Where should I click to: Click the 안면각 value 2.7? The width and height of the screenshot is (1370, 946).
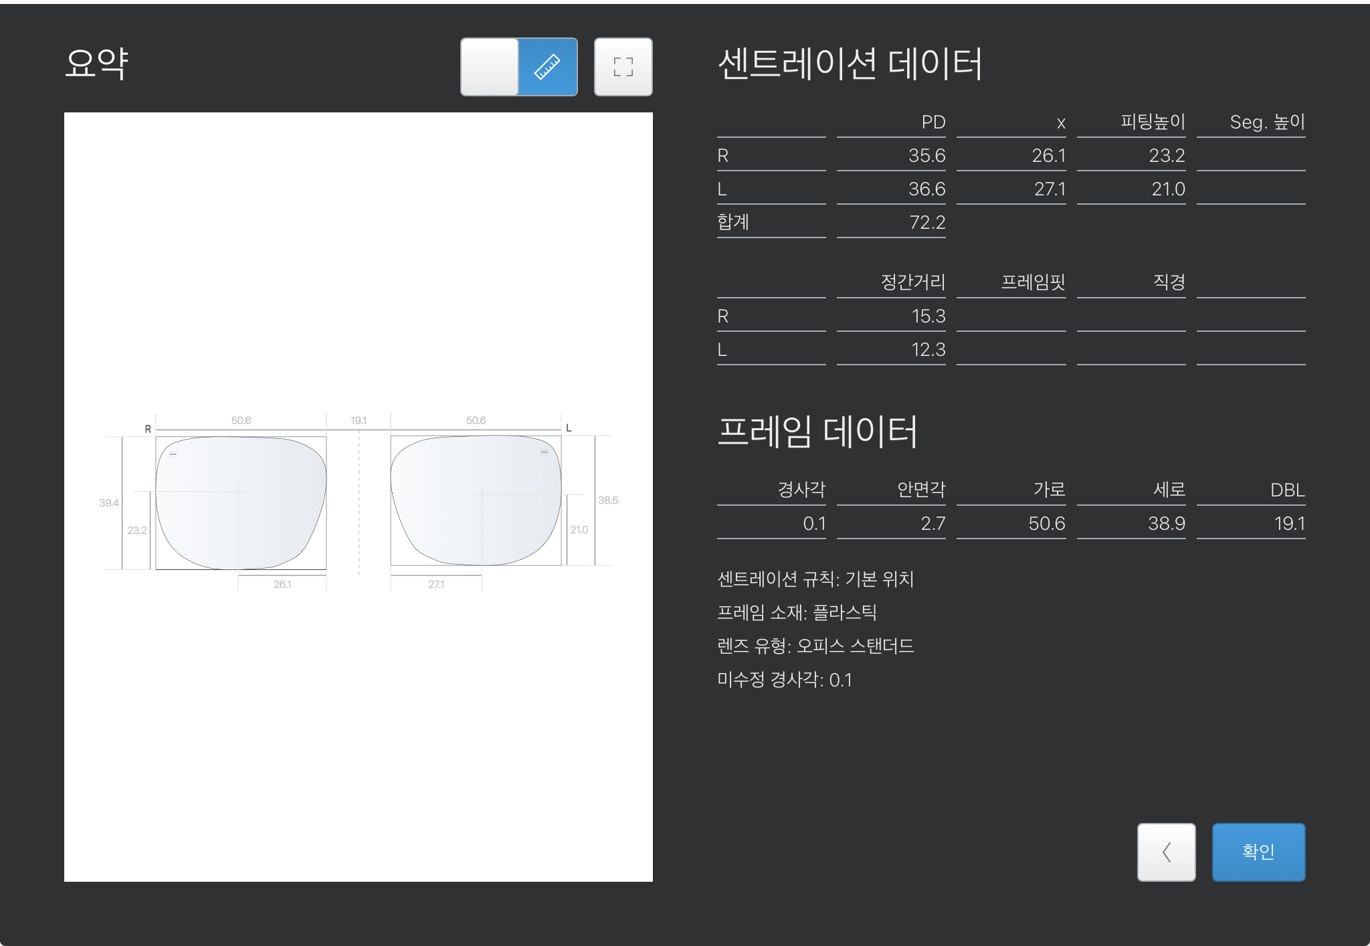click(x=933, y=524)
